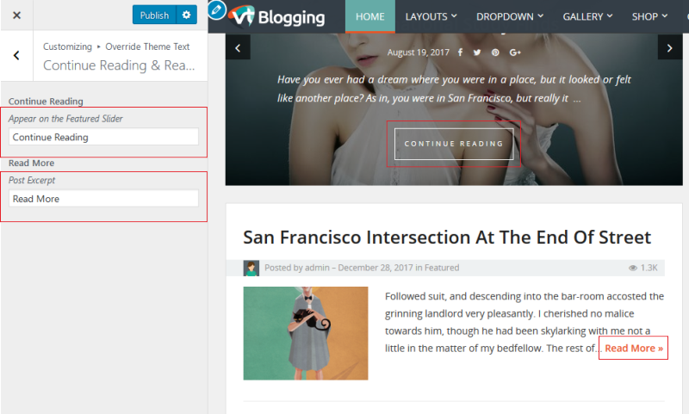
Task: Select the Home navigation tab
Action: click(x=370, y=16)
